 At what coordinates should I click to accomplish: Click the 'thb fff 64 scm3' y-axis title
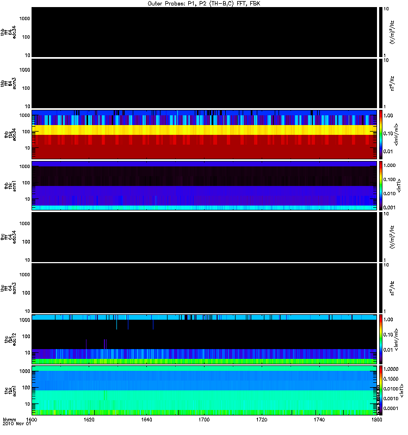(8, 83)
